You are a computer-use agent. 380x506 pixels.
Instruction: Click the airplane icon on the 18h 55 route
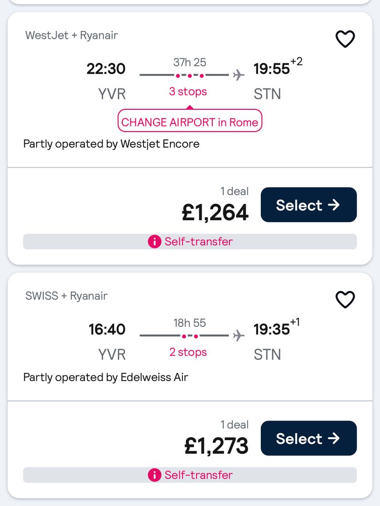click(239, 335)
